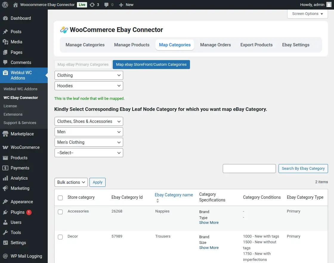
Task: Click the Products box icon
Action: click(5, 158)
